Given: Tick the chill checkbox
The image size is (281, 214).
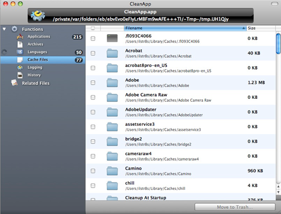Looking at the screenshot, I should coord(93,185).
